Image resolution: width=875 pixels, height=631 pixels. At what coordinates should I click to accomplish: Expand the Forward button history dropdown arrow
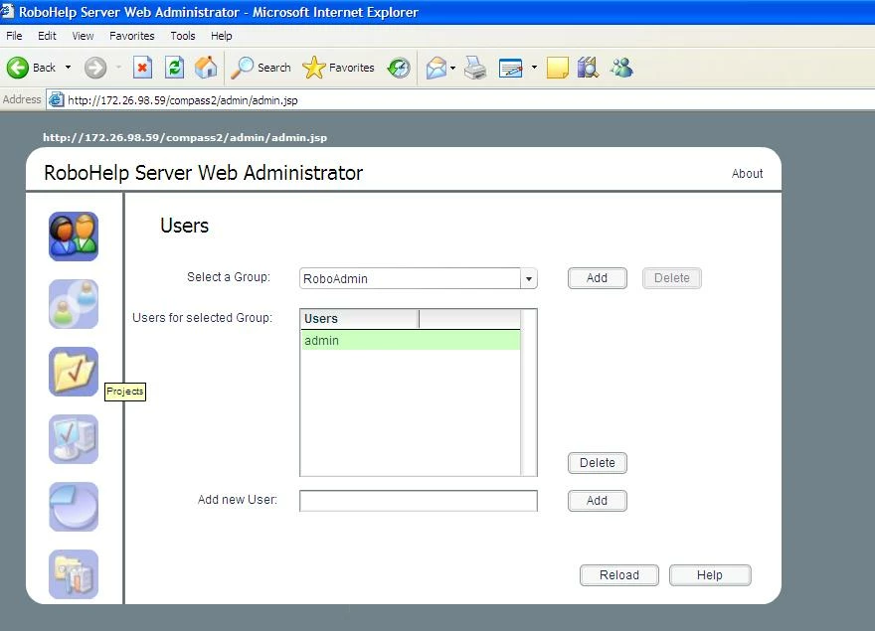point(119,68)
